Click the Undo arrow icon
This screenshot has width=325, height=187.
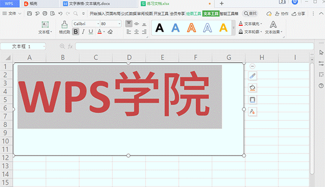[x=60, y=14]
